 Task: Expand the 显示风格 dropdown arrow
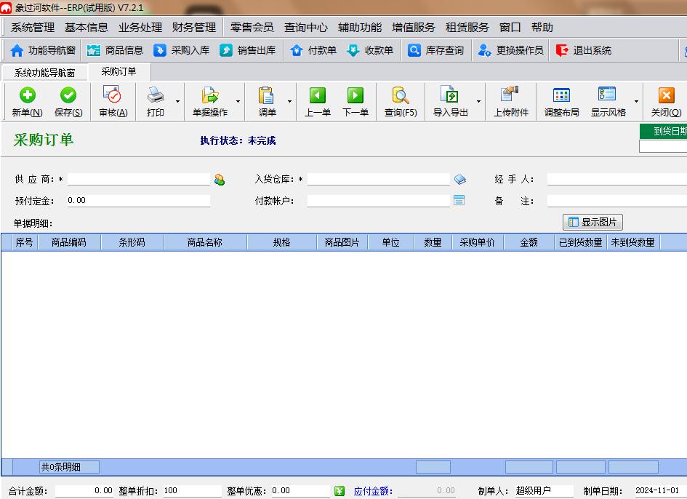click(x=636, y=101)
